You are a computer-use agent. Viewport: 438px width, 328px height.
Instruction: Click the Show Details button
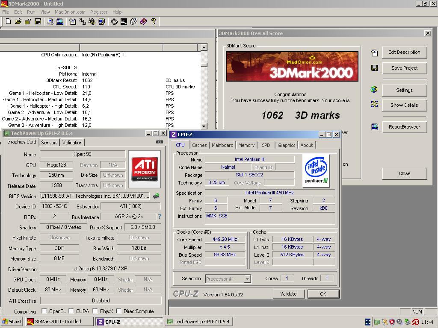[404, 105]
